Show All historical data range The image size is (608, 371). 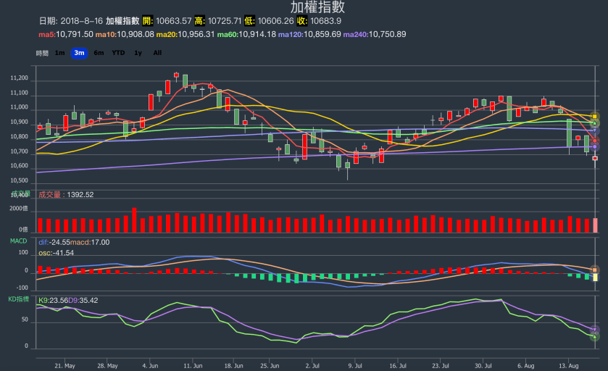(157, 53)
